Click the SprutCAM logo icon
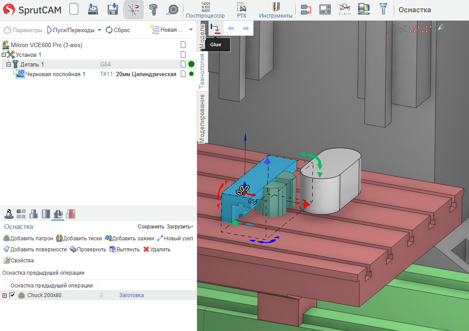This screenshot has width=469, height=331. point(9,10)
